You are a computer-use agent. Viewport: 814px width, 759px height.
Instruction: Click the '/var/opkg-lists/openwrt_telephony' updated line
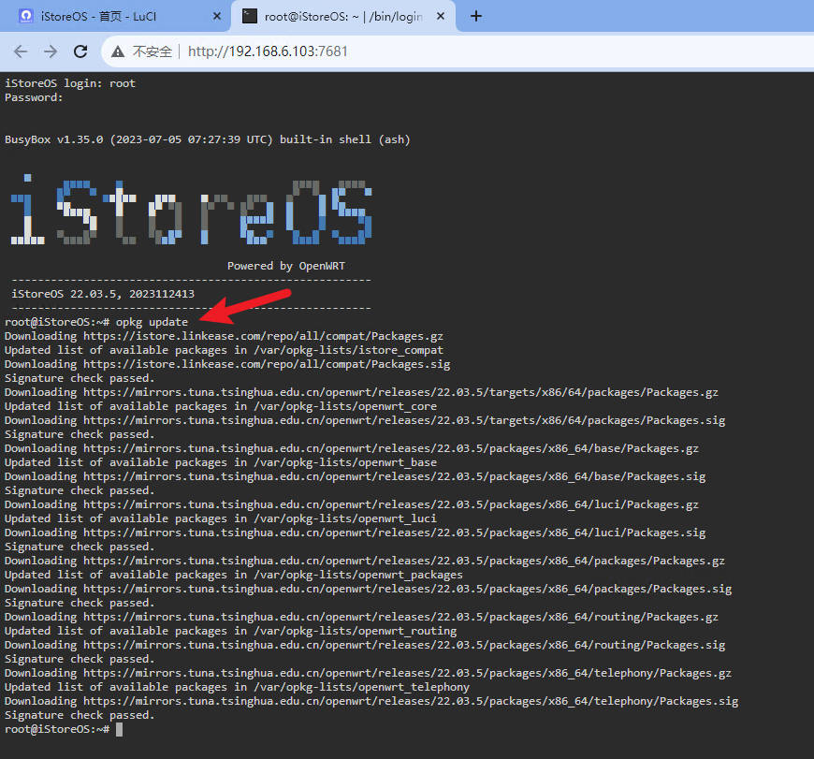pos(237,686)
